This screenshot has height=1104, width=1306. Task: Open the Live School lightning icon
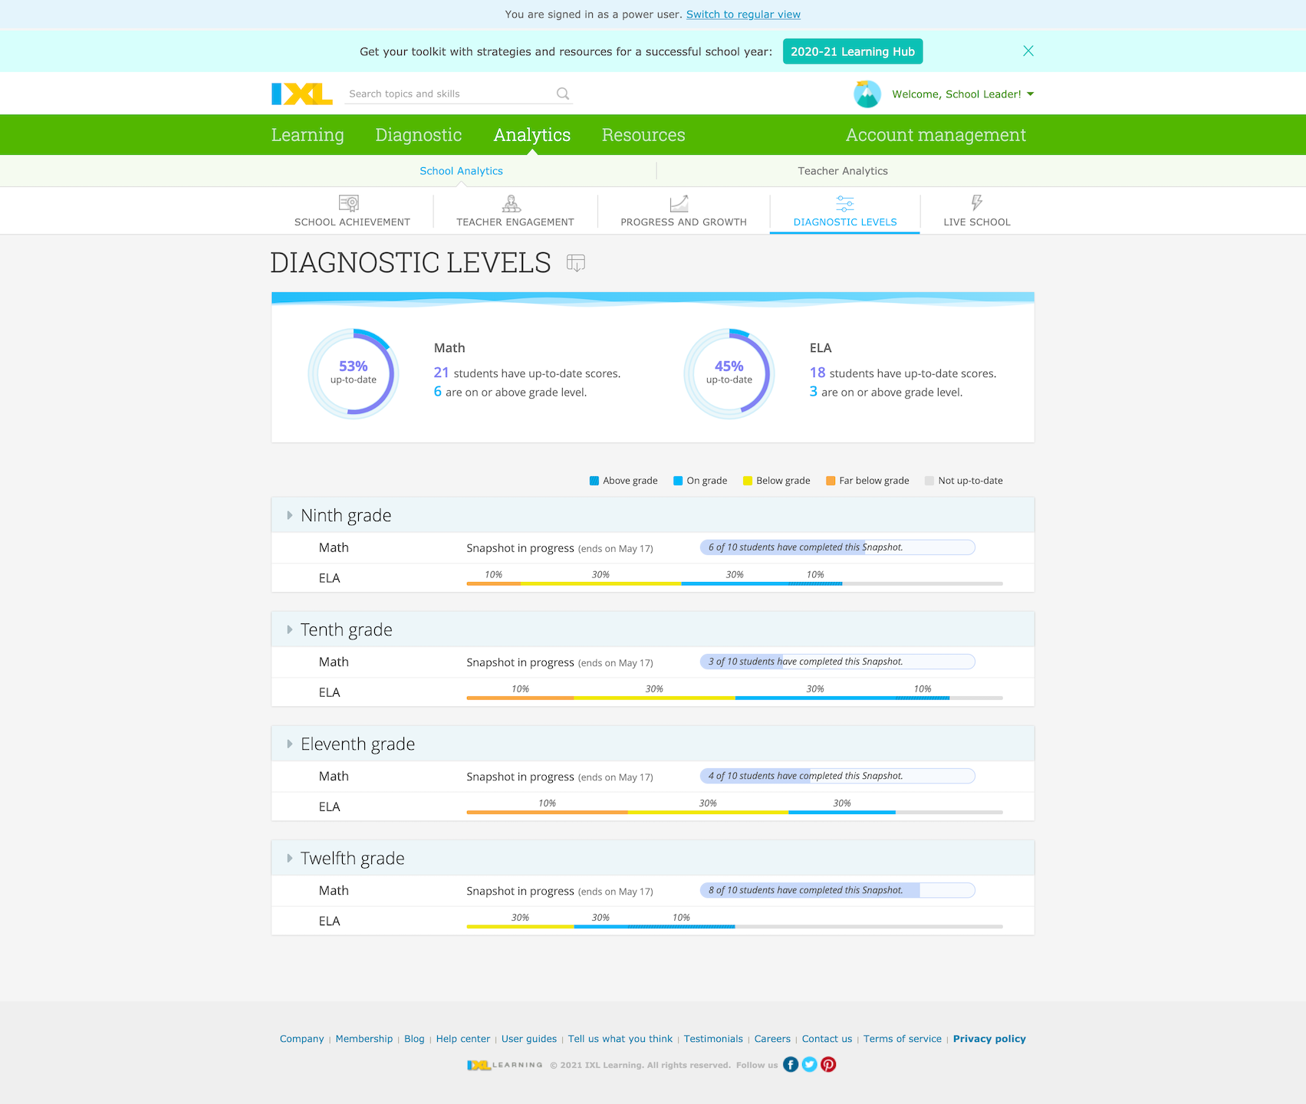pyautogui.click(x=976, y=202)
